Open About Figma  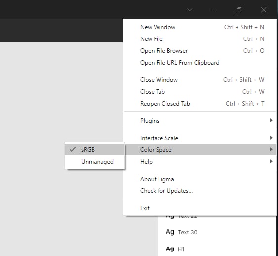pyautogui.click(x=199, y=179)
